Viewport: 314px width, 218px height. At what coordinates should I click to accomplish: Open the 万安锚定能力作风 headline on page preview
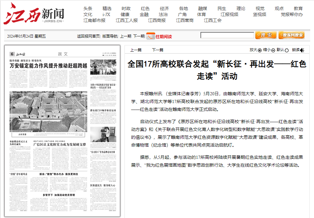point(48,65)
